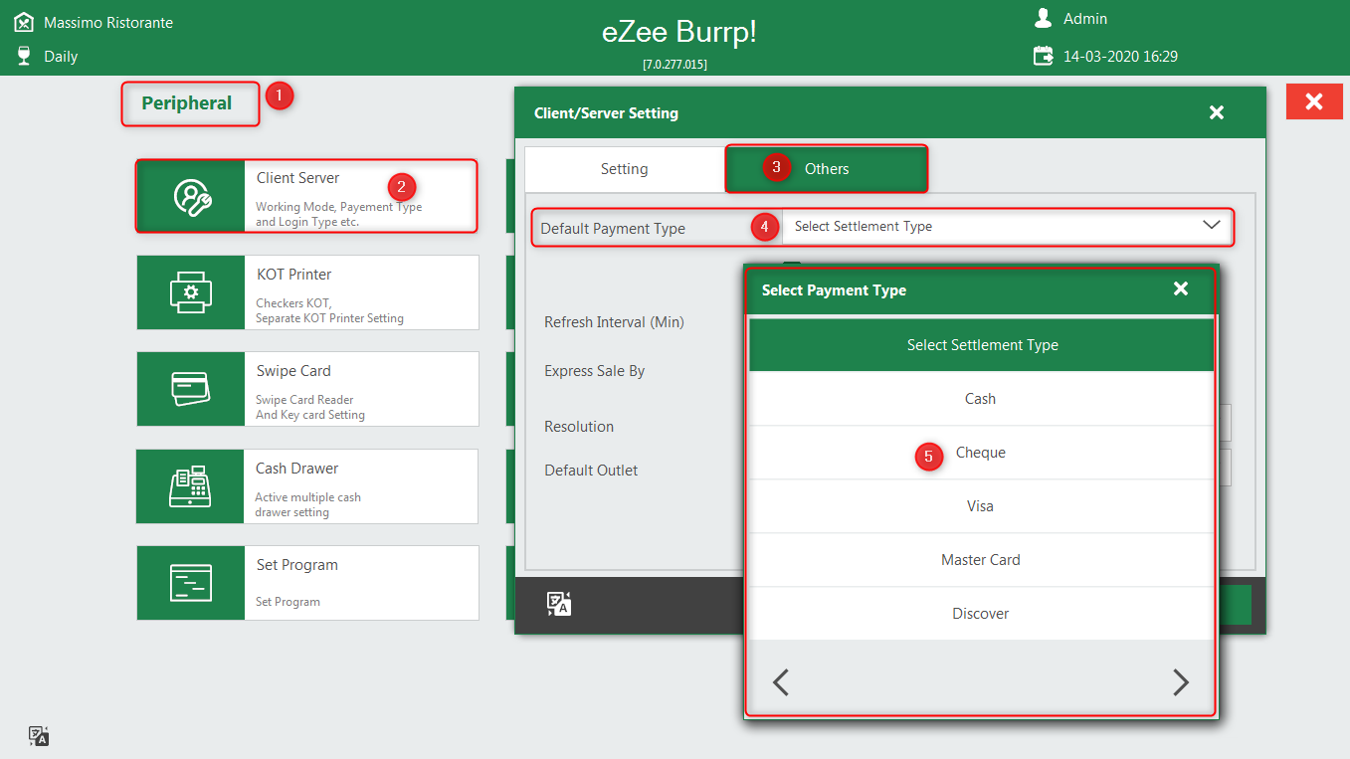Click the date 14-03-2020 16:29
Image resolution: width=1350 pixels, height=759 pixels.
1120,57
